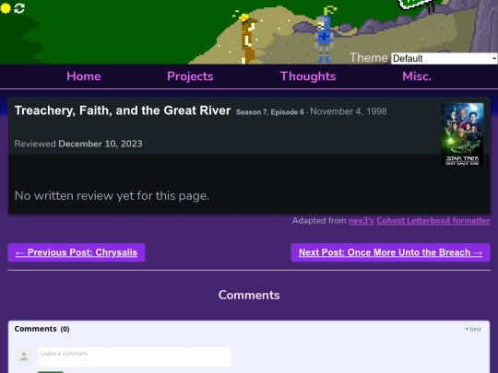Go to Previous Post: Chrysalis
498x373 pixels.
pyautogui.click(x=77, y=252)
